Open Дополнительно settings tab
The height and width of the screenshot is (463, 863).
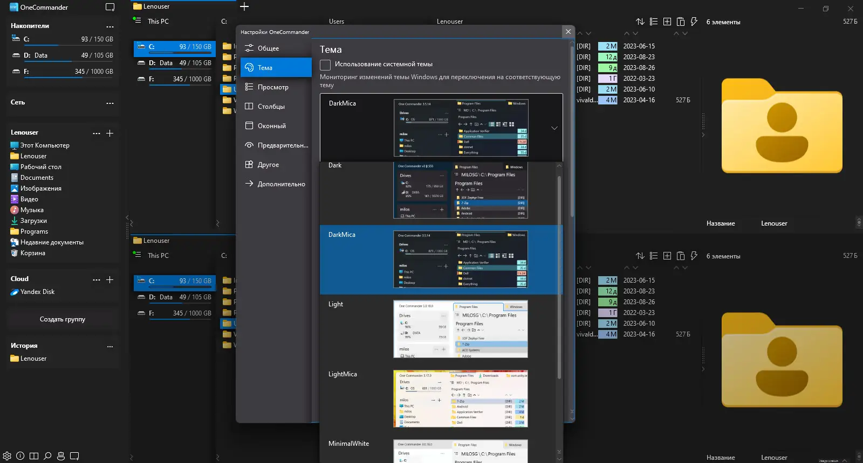[276, 184]
